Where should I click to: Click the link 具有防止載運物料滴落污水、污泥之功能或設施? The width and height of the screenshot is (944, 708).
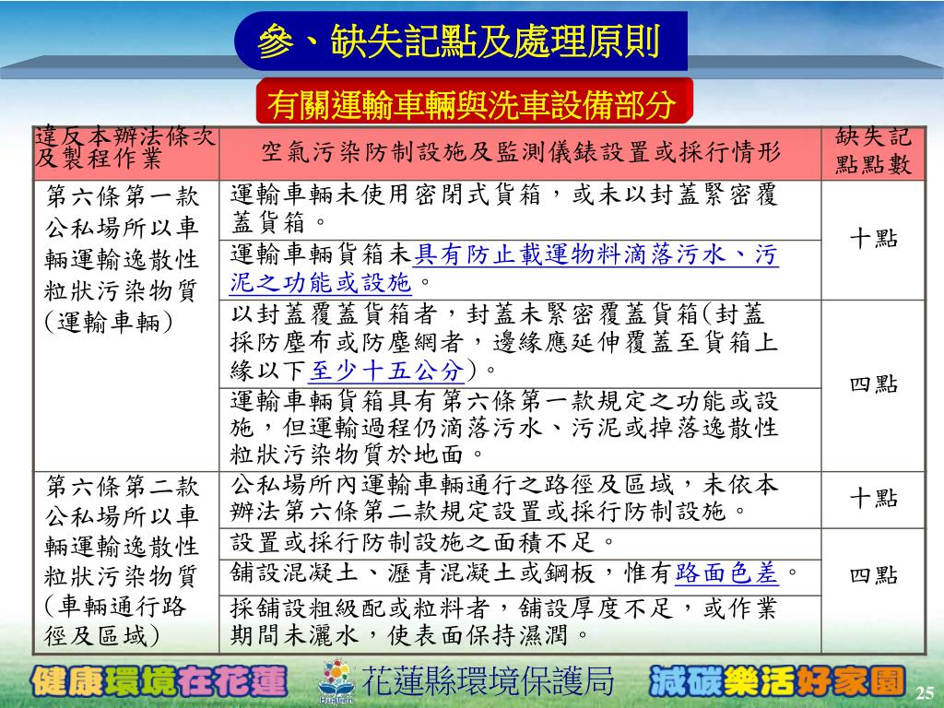click(504, 268)
